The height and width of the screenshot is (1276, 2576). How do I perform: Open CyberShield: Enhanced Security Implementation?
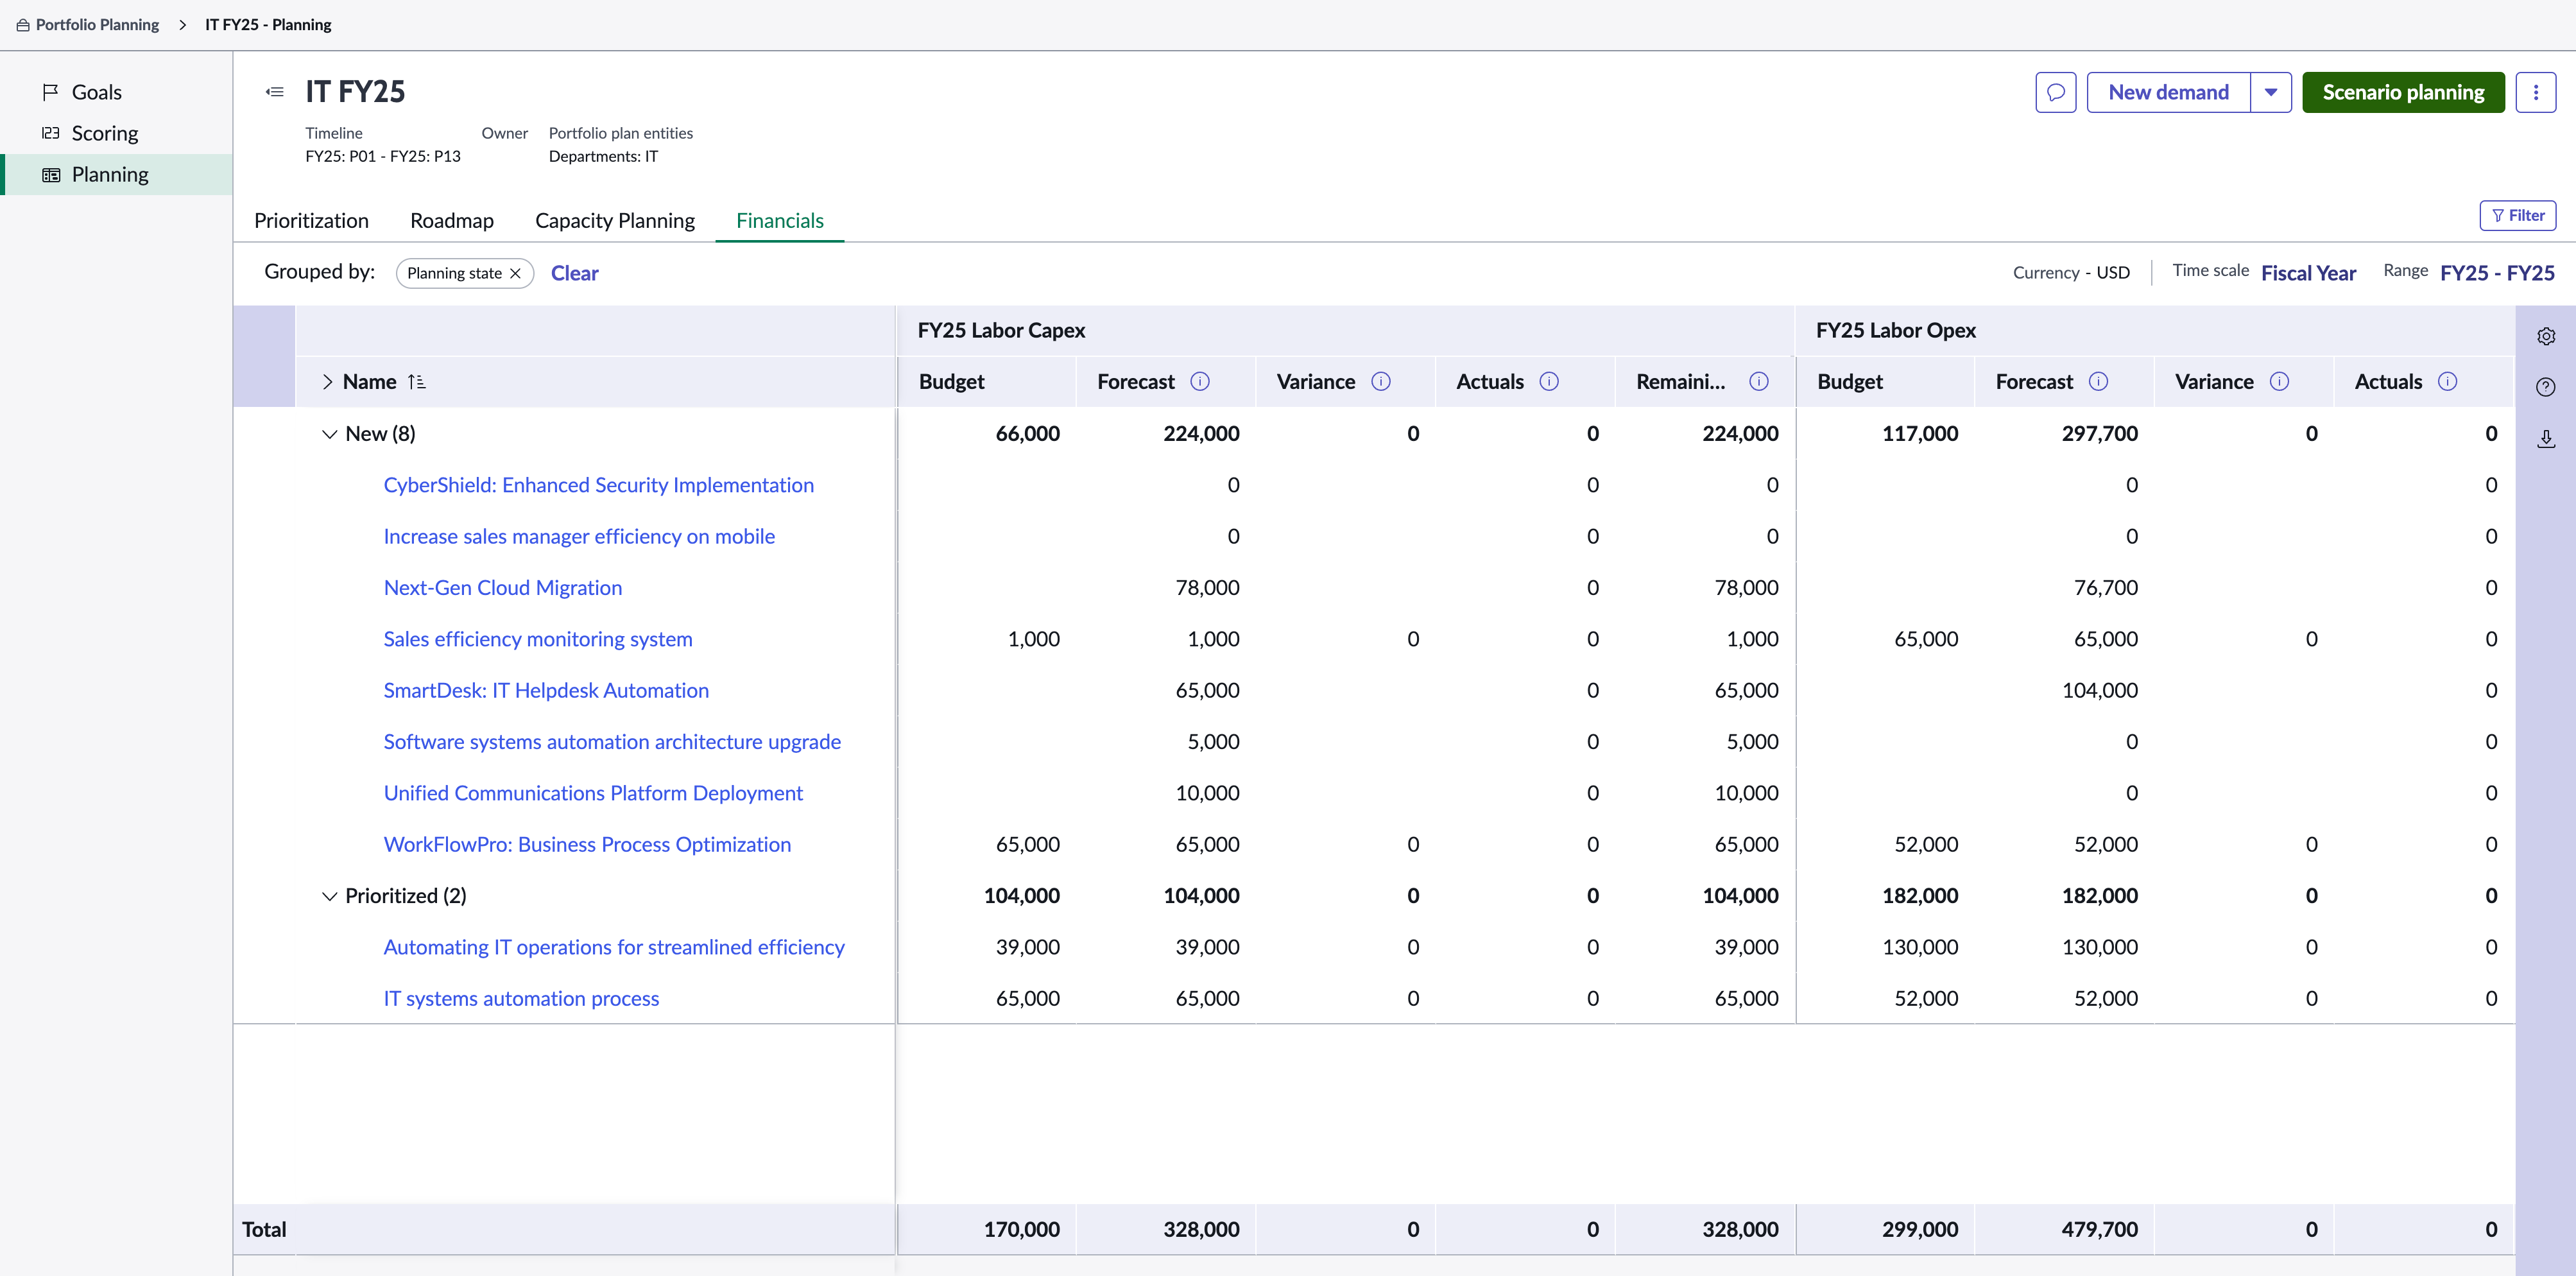598,485
